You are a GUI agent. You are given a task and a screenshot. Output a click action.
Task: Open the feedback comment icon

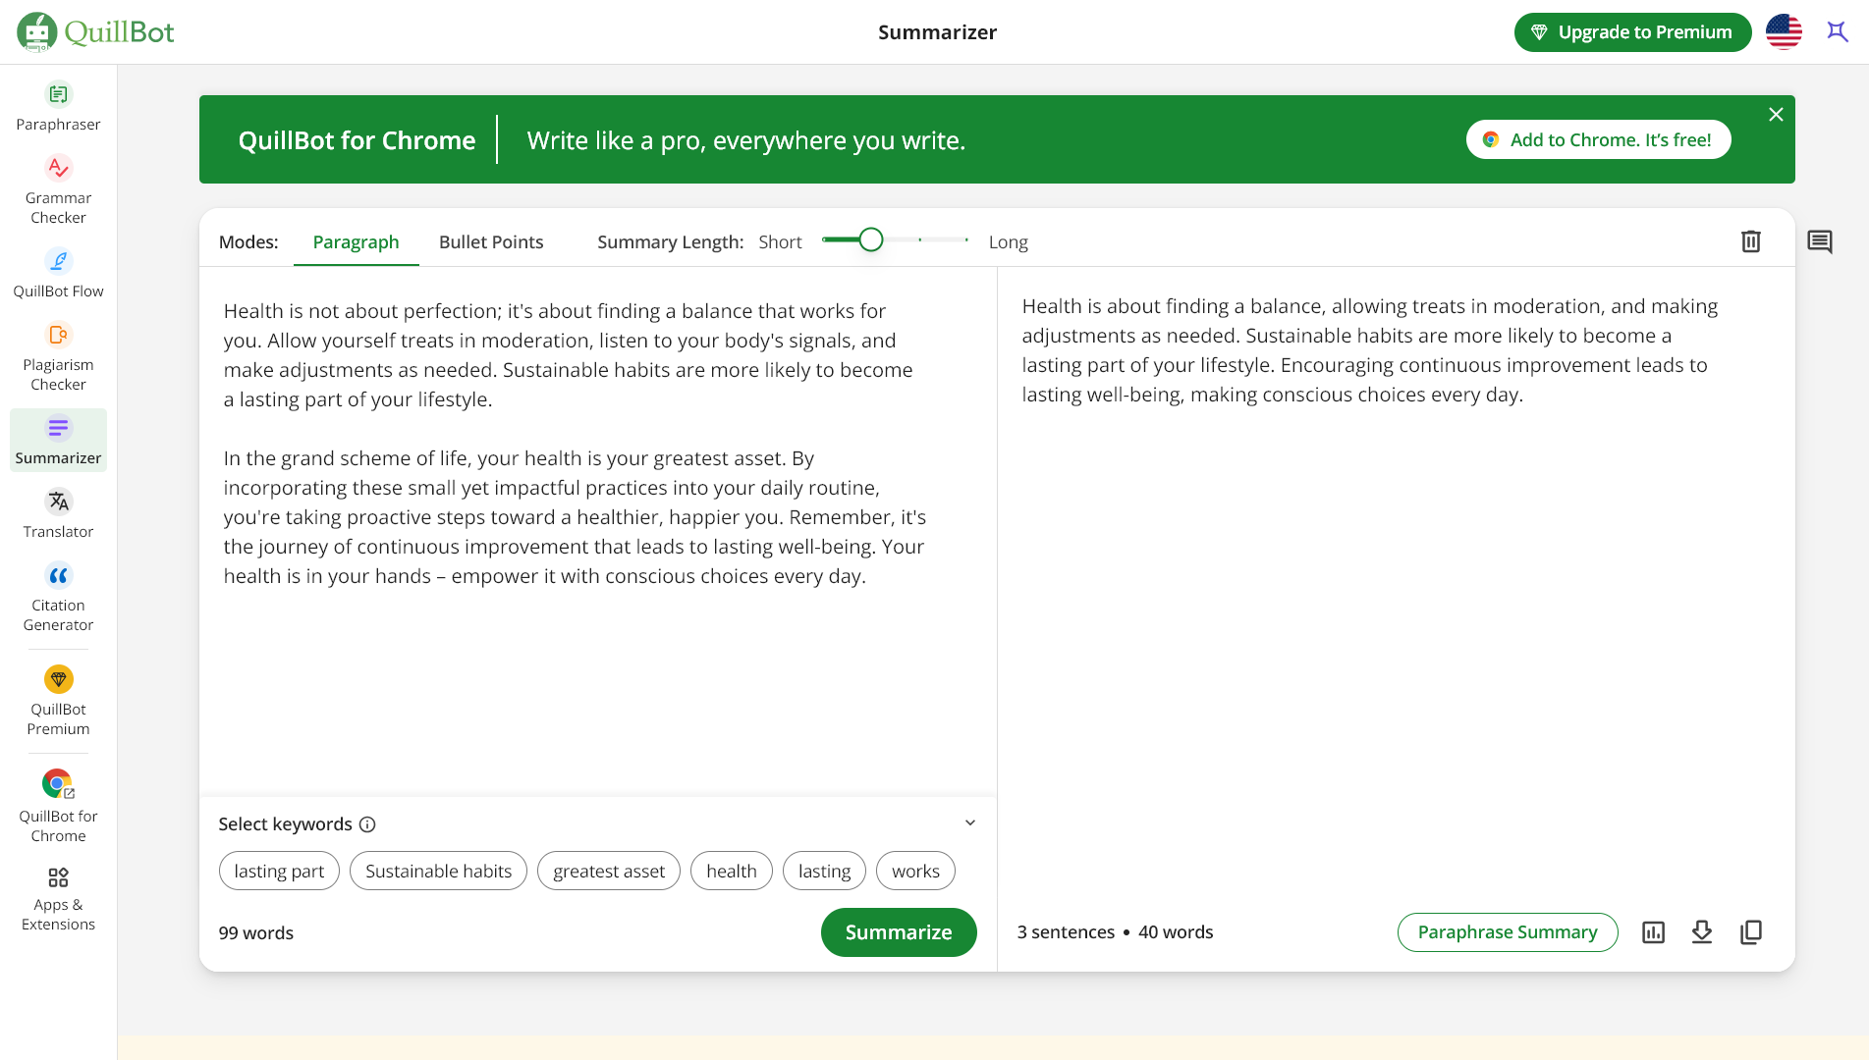point(1820,241)
